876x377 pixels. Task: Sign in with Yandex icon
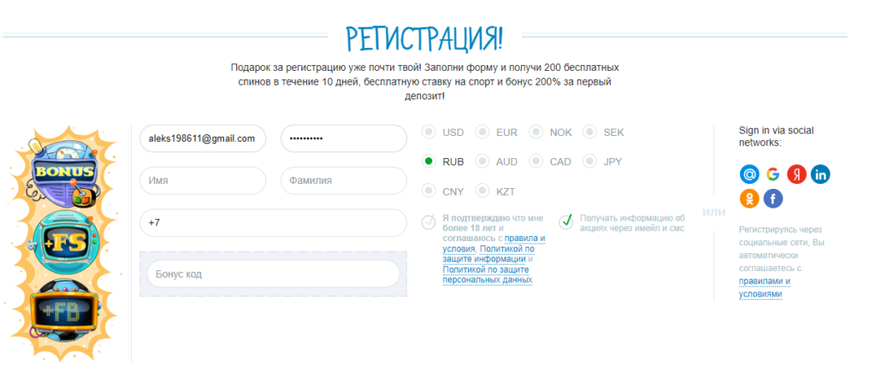[796, 174]
